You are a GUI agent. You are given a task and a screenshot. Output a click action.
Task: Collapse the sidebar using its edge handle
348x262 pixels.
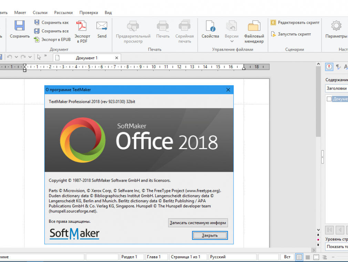(323, 157)
